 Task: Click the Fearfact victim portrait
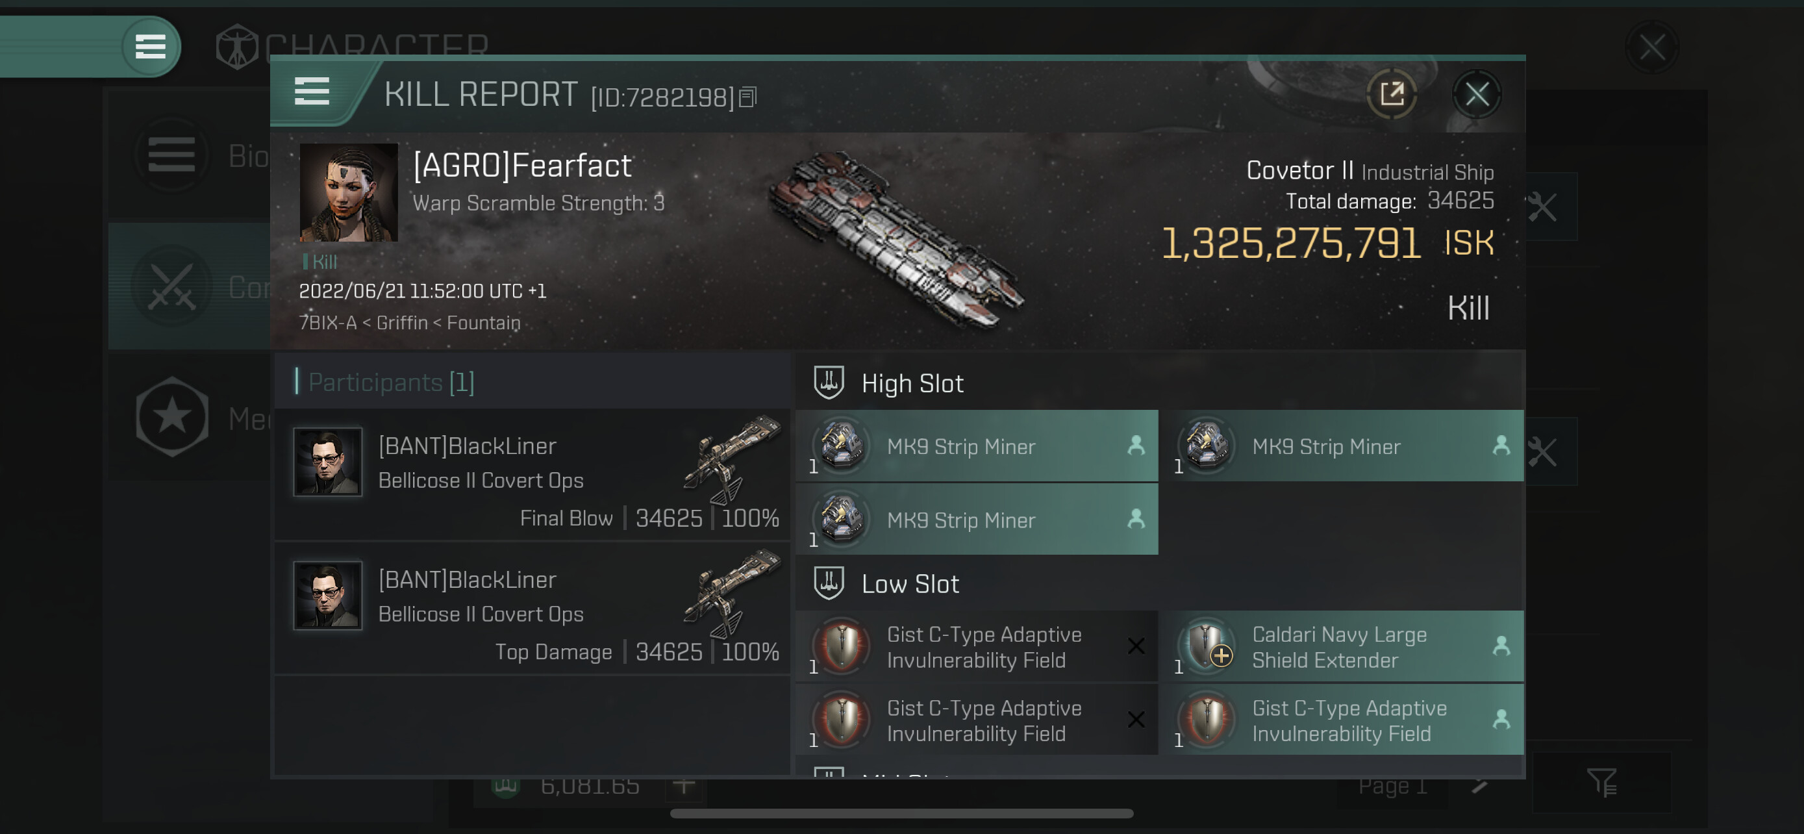click(x=348, y=192)
